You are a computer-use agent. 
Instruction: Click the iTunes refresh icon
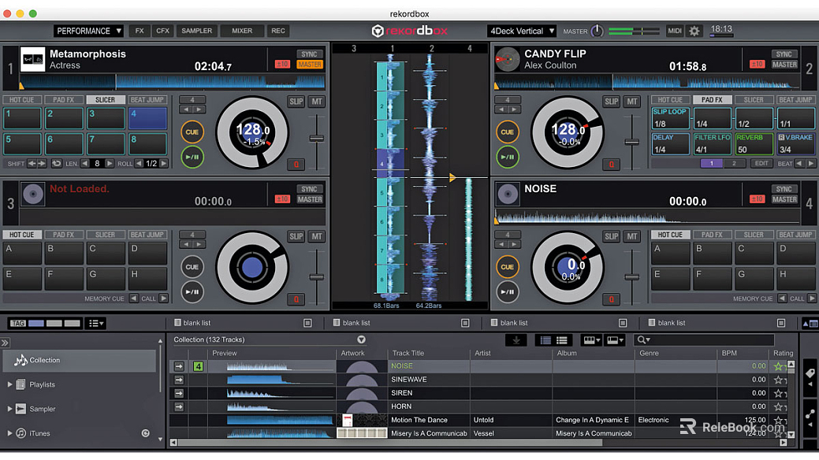click(145, 433)
